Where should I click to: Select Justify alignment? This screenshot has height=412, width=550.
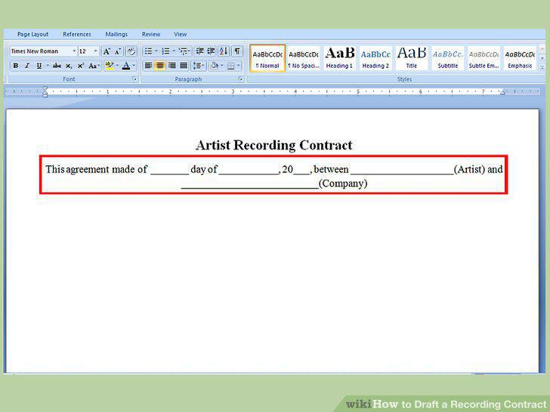(184, 66)
